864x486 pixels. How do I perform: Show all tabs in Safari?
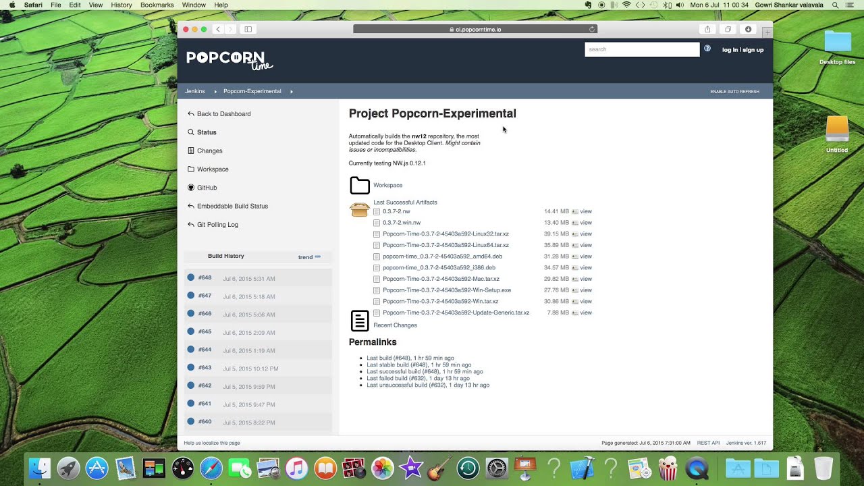click(728, 29)
